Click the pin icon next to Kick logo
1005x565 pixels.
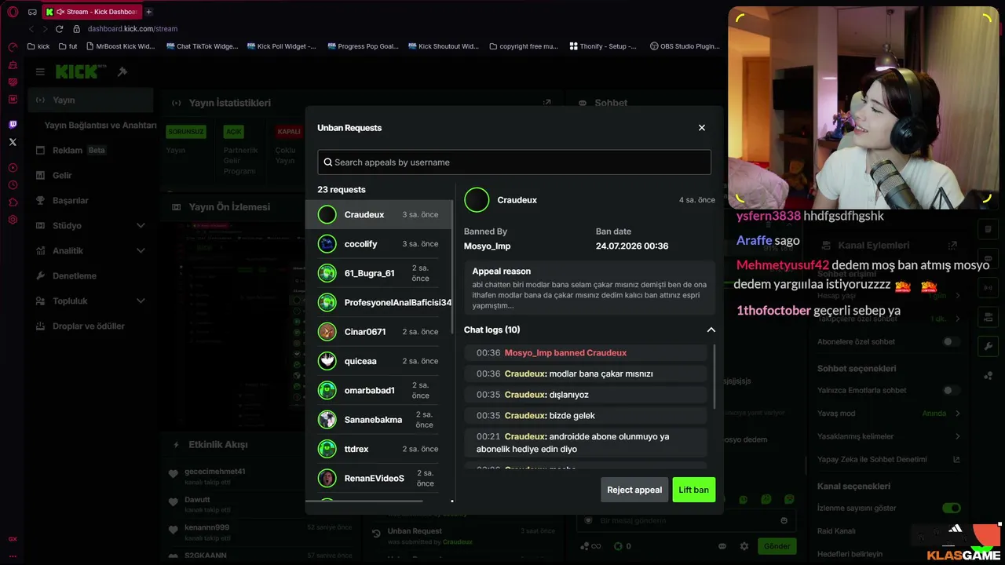(x=122, y=71)
